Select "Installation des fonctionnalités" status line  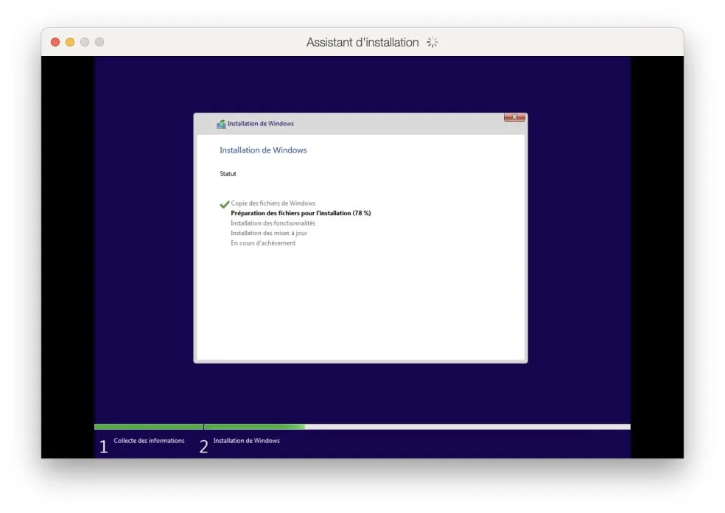pyautogui.click(x=273, y=223)
